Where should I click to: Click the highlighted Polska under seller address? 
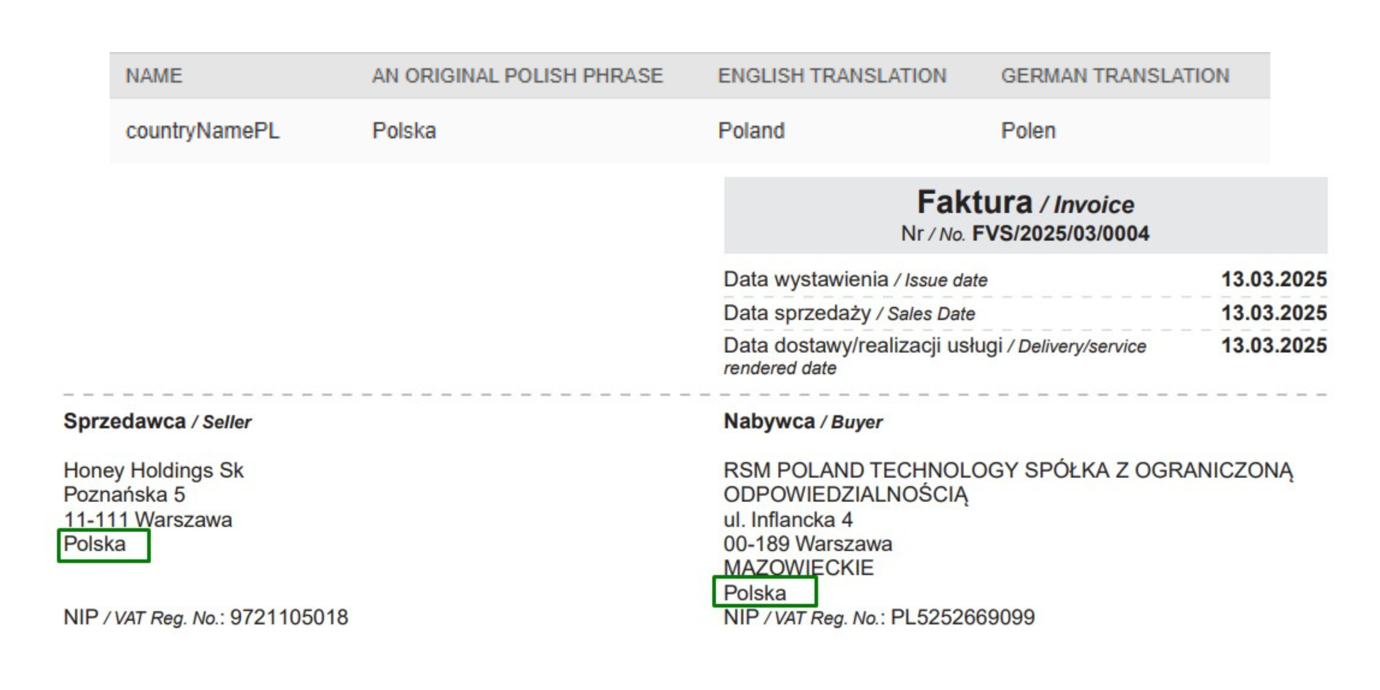click(95, 544)
